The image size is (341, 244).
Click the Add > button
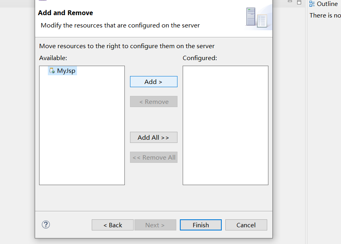pos(154,82)
